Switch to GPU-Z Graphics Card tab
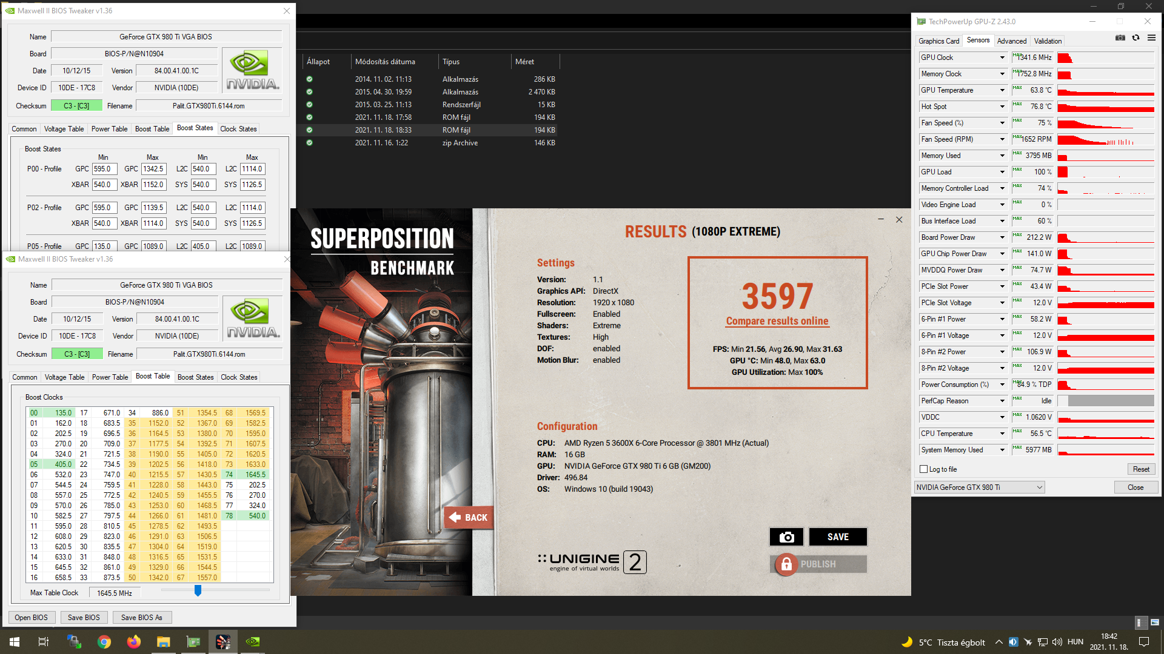Image resolution: width=1164 pixels, height=654 pixels. [x=938, y=41]
